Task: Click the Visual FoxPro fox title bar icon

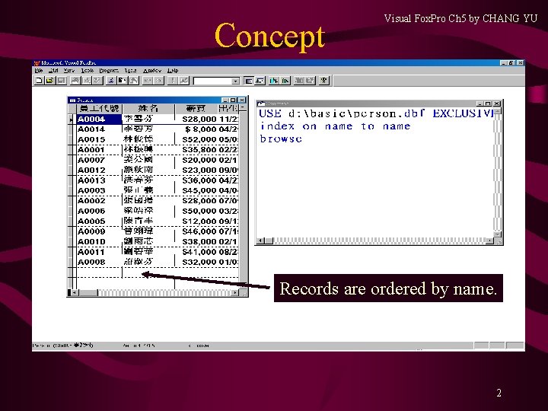Action: 37,63
